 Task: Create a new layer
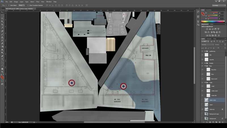[219, 122]
